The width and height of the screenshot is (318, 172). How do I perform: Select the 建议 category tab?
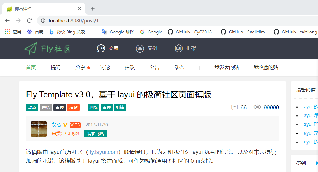(x=130, y=67)
